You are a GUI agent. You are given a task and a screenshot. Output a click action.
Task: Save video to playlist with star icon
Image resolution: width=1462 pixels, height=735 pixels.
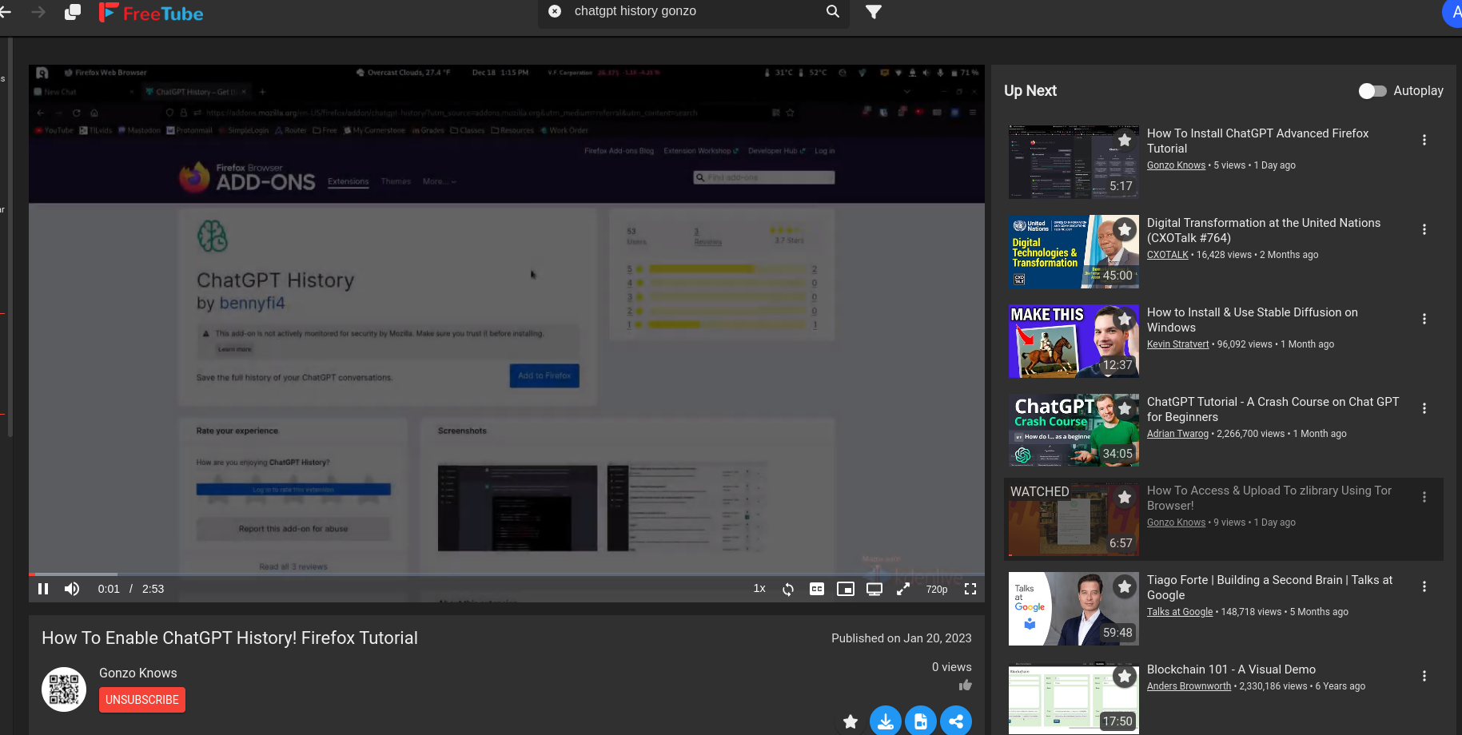coord(850,721)
